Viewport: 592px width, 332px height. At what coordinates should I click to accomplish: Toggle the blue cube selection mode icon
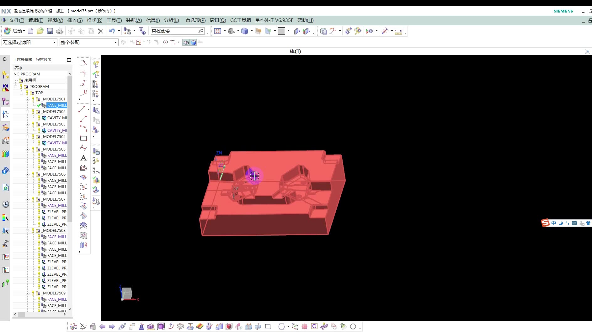click(193, 42)
